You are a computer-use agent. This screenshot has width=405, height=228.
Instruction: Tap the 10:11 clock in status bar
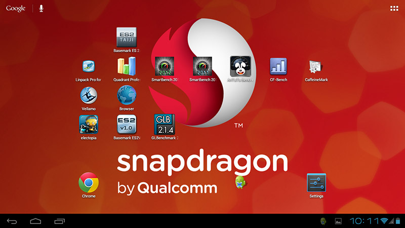(x=364, y=221)
